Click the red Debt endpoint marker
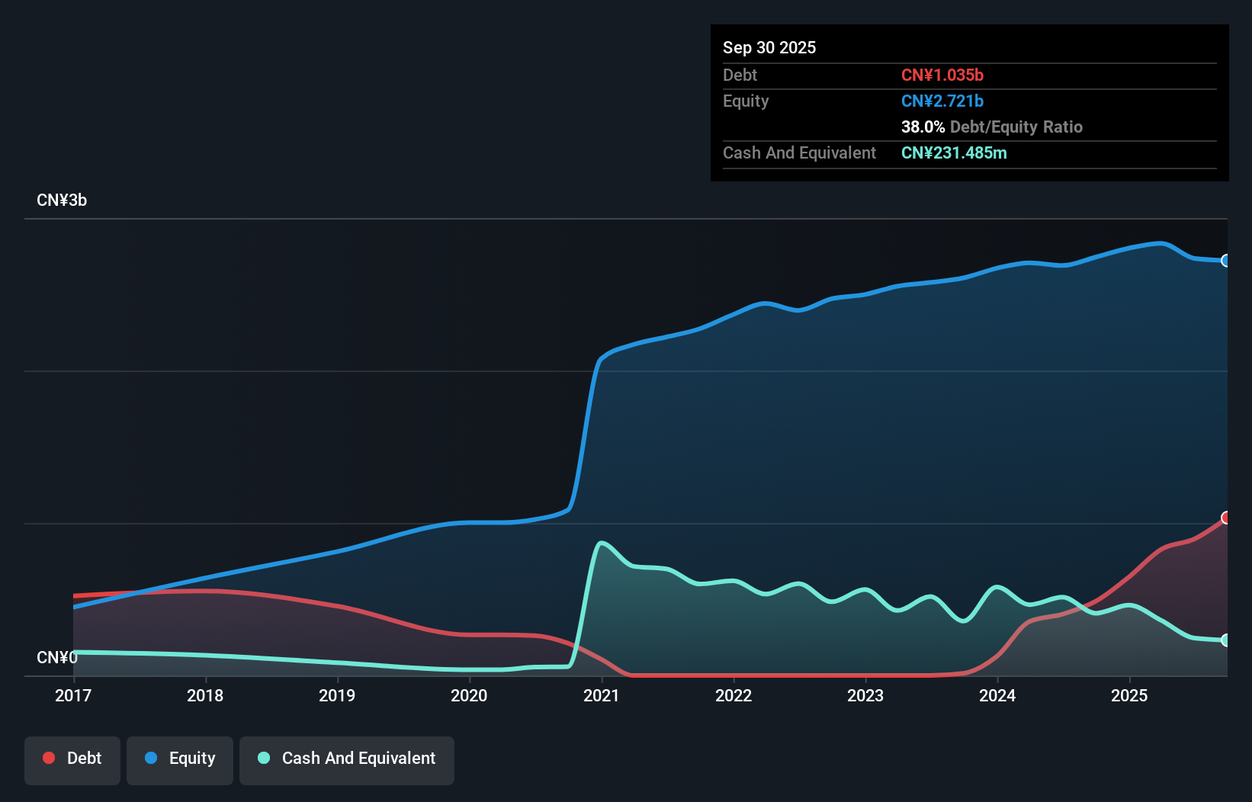1252x802 pixels. 1226,518
